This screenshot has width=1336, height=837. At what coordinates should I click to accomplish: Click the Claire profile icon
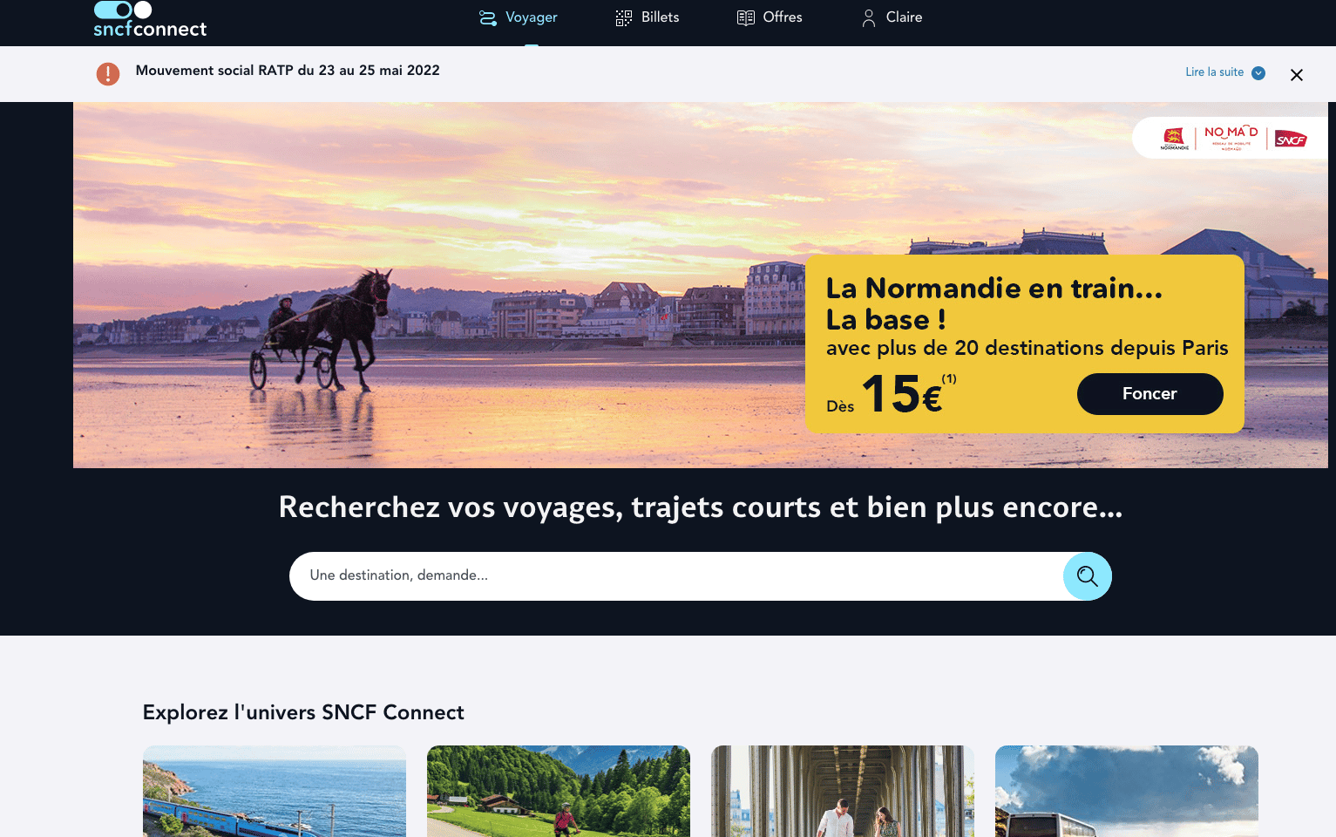[869, 17]
